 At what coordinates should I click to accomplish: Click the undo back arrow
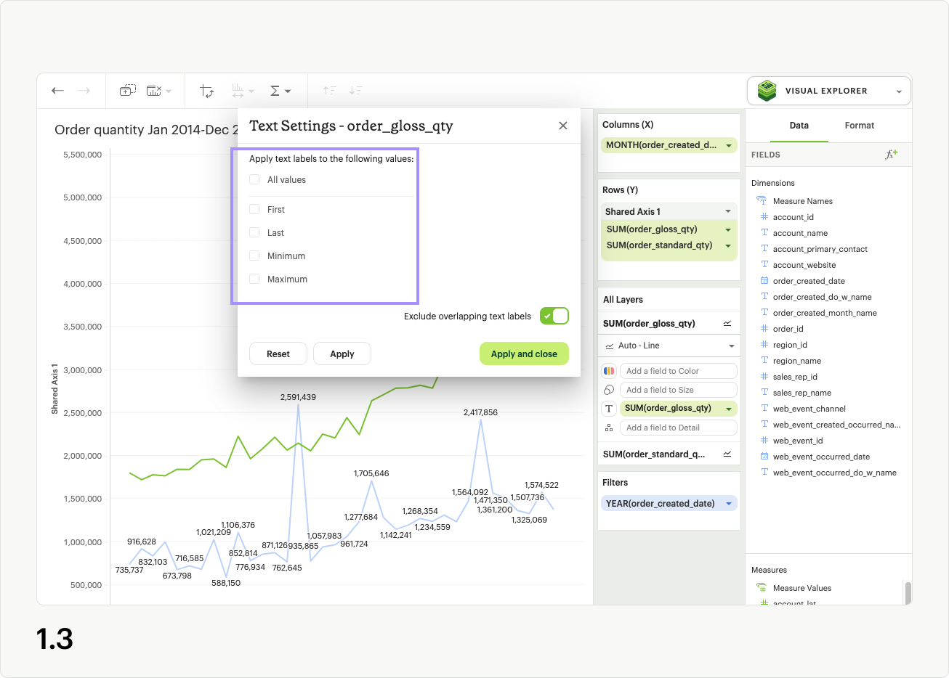point(58,91)
